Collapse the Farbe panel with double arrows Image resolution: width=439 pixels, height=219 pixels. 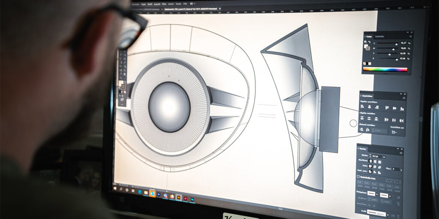click(408, 33)
